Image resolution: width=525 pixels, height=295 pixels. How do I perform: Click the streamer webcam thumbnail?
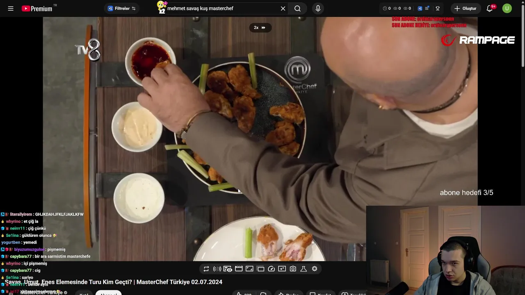(445, 250)
